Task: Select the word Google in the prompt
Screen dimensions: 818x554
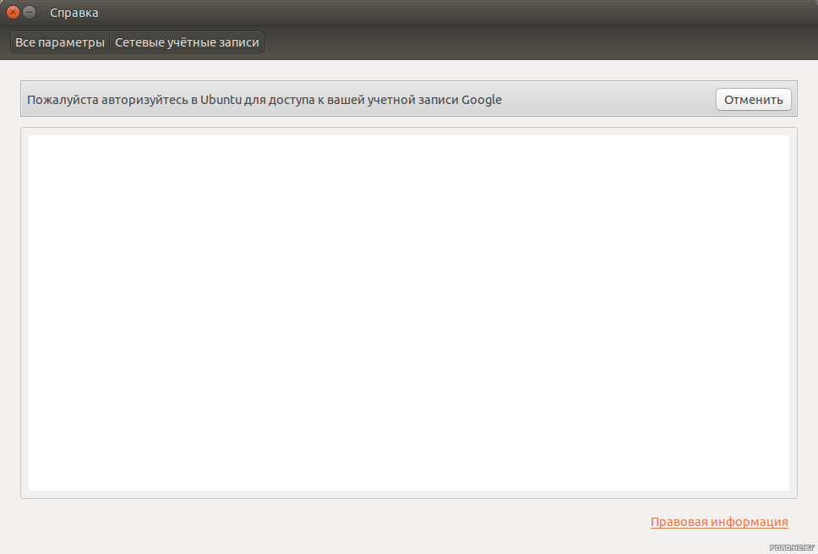Action: tap(481, 100)
